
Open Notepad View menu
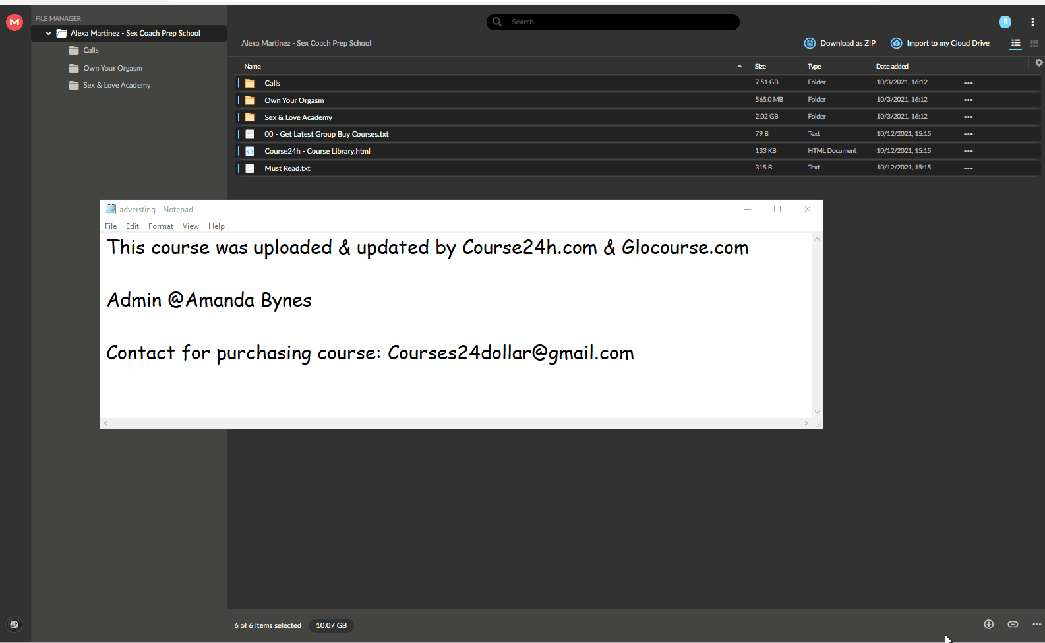(x=191, y=226)
